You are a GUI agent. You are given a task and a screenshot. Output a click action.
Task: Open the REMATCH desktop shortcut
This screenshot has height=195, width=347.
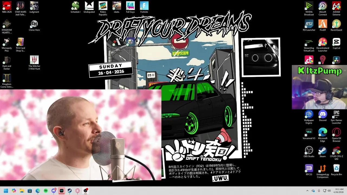130,43
